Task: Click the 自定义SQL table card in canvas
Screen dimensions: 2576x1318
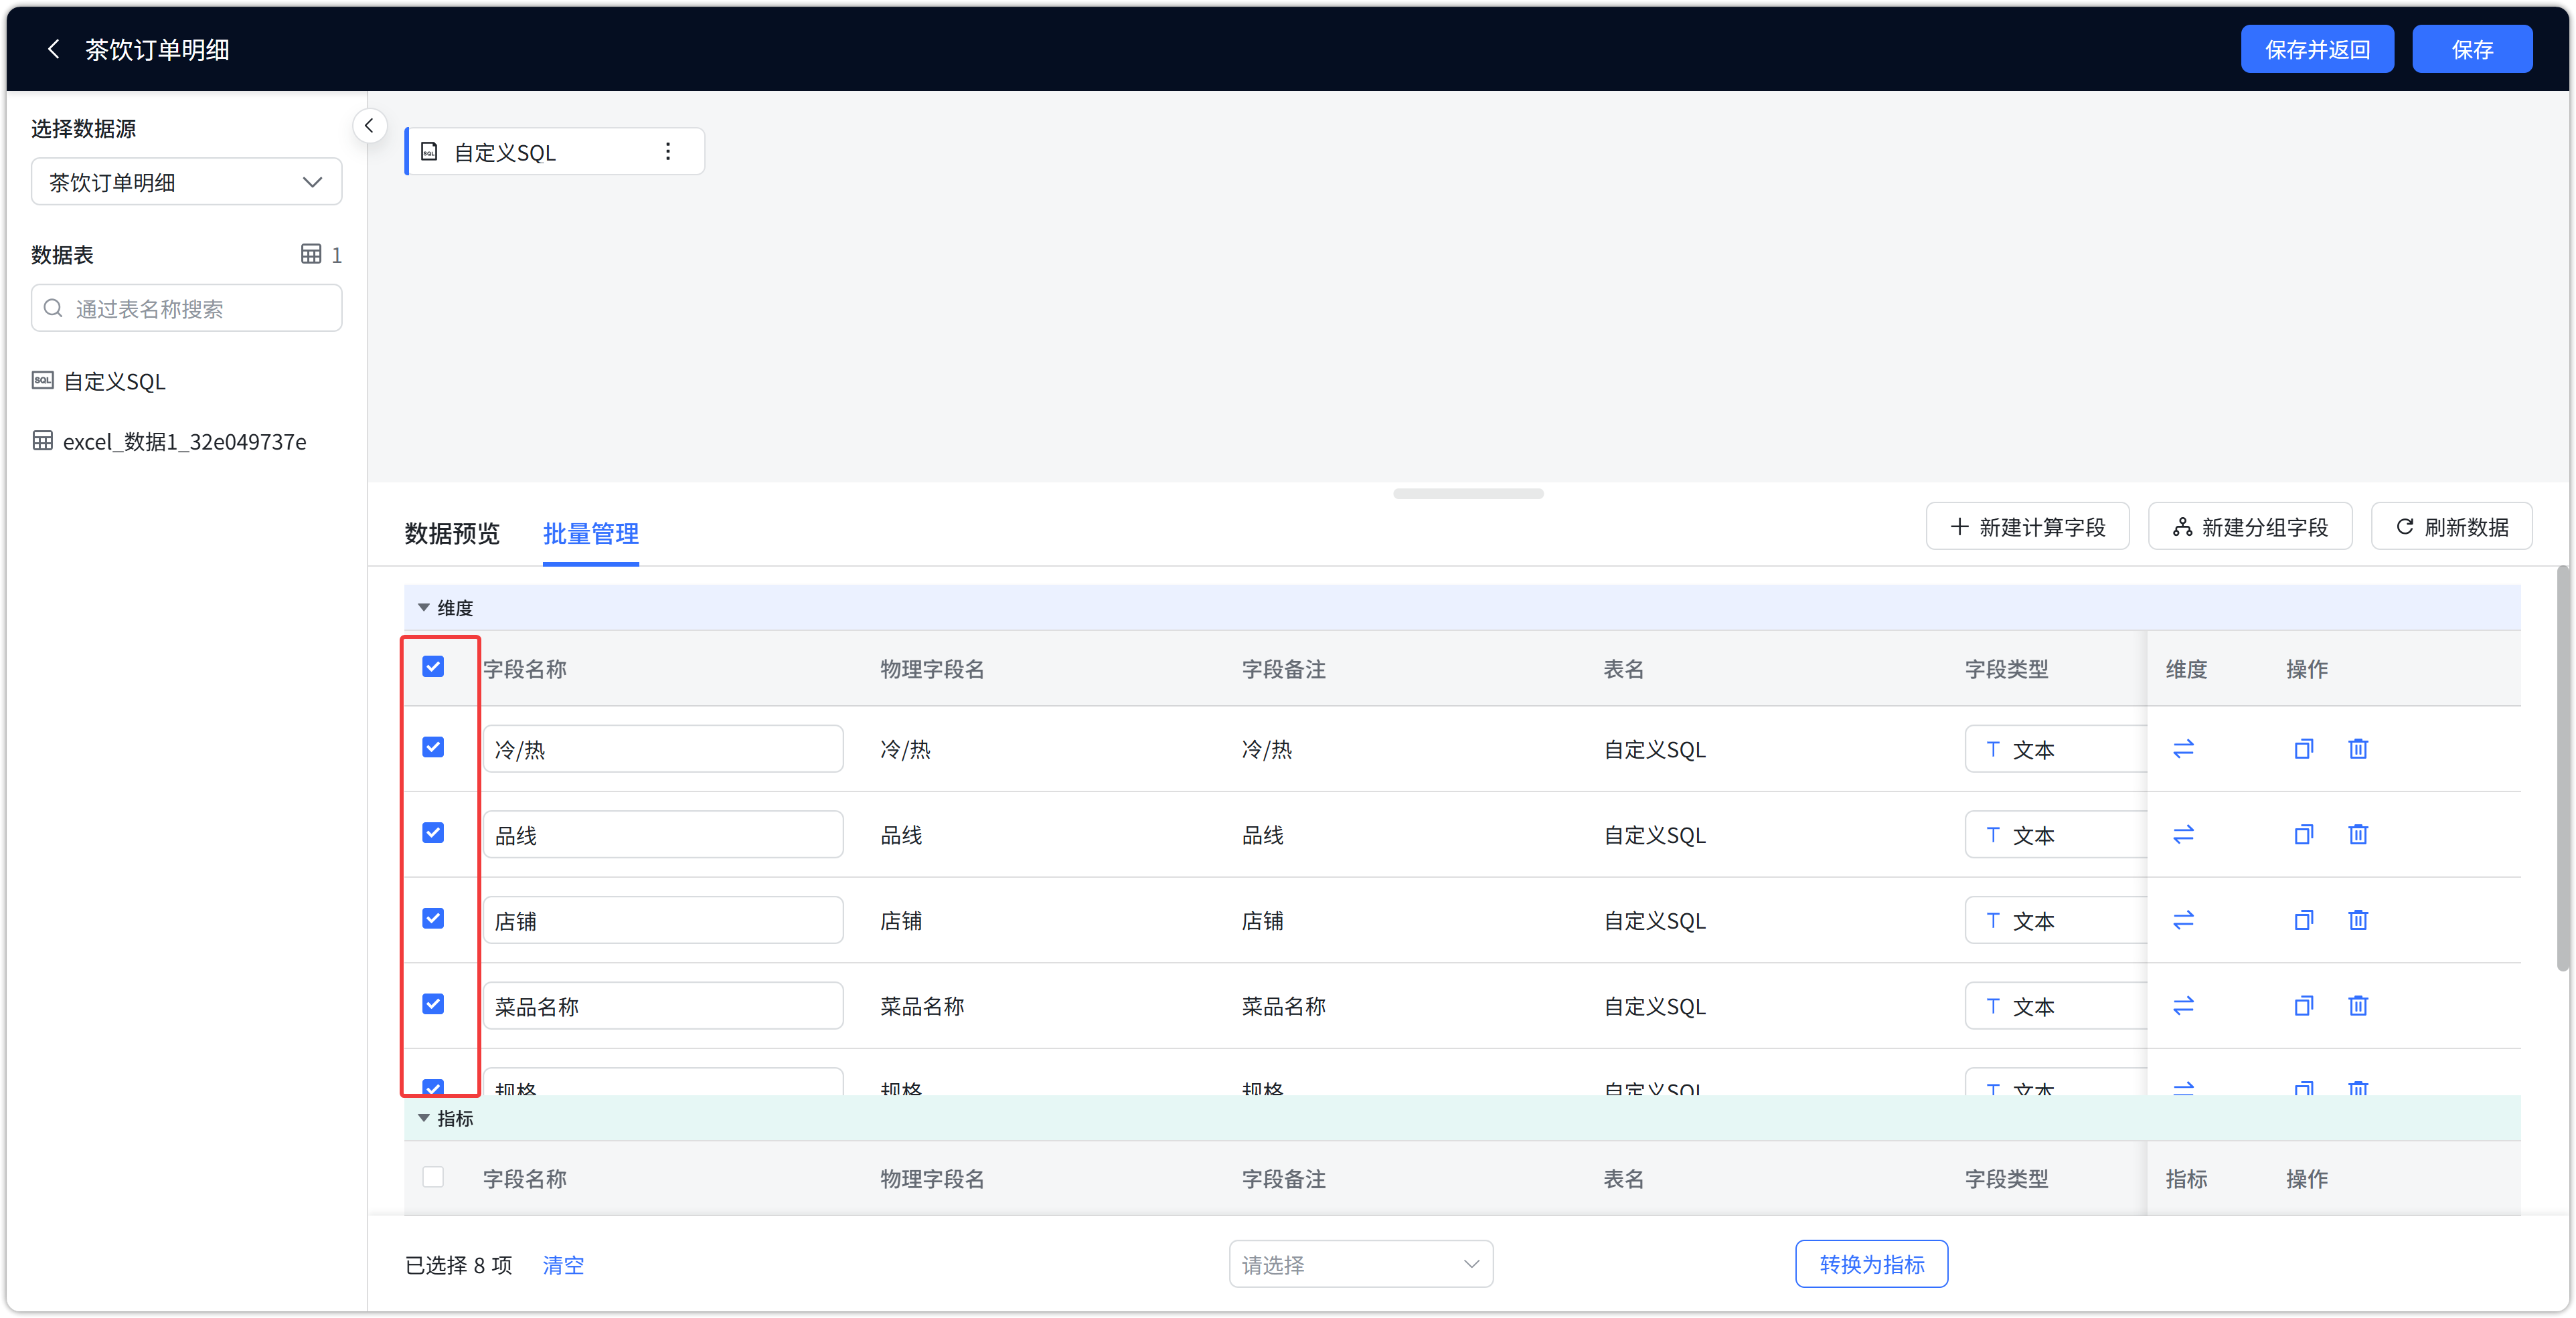Action: 555,152
